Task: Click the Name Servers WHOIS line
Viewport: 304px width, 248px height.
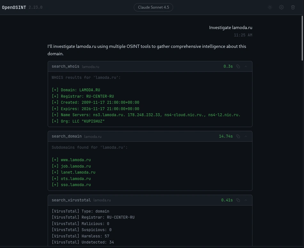Action: (x=146, y=115)
